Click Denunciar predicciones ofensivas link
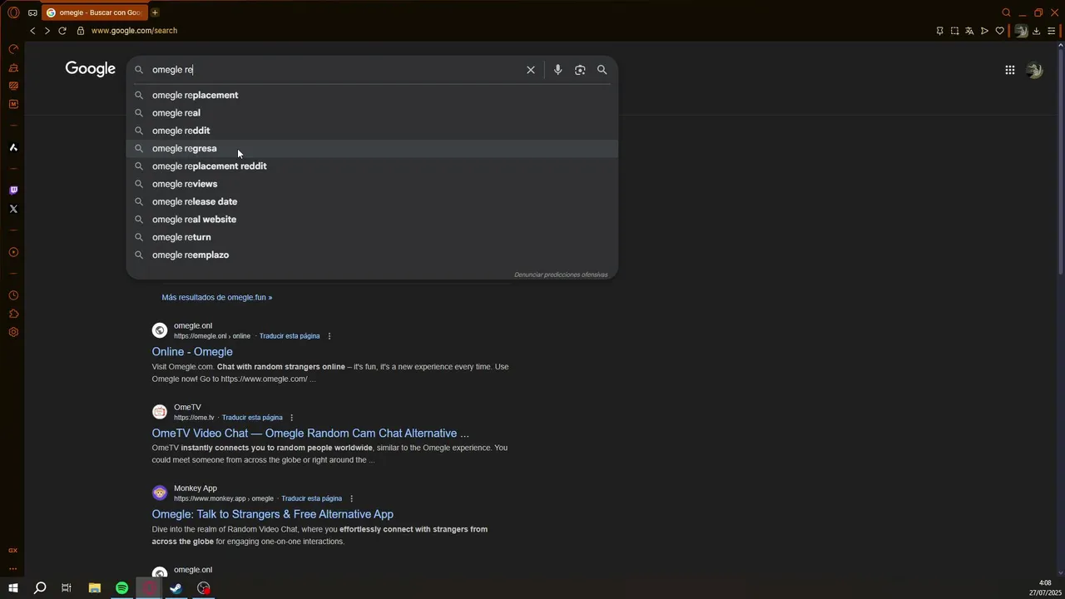Image resolution: width=1065 pixels, height=599 pixels. [x=561, y=275]
